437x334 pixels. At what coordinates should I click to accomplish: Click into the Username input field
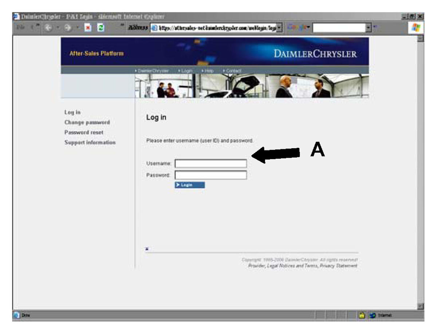[x=210, y=164]
